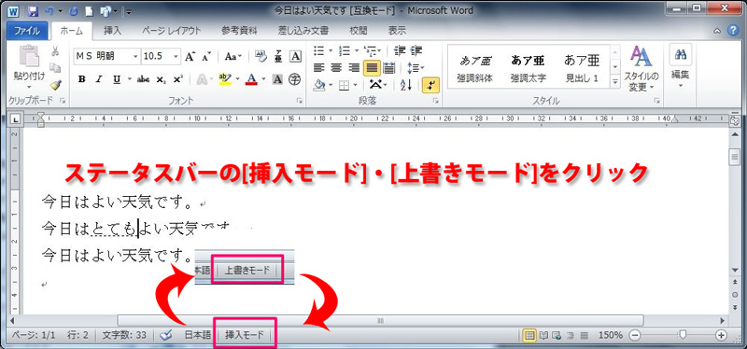Click the horizontal scrollbar thumb
747x349 pixels.
pyautogui.click(x=380, y=320)
